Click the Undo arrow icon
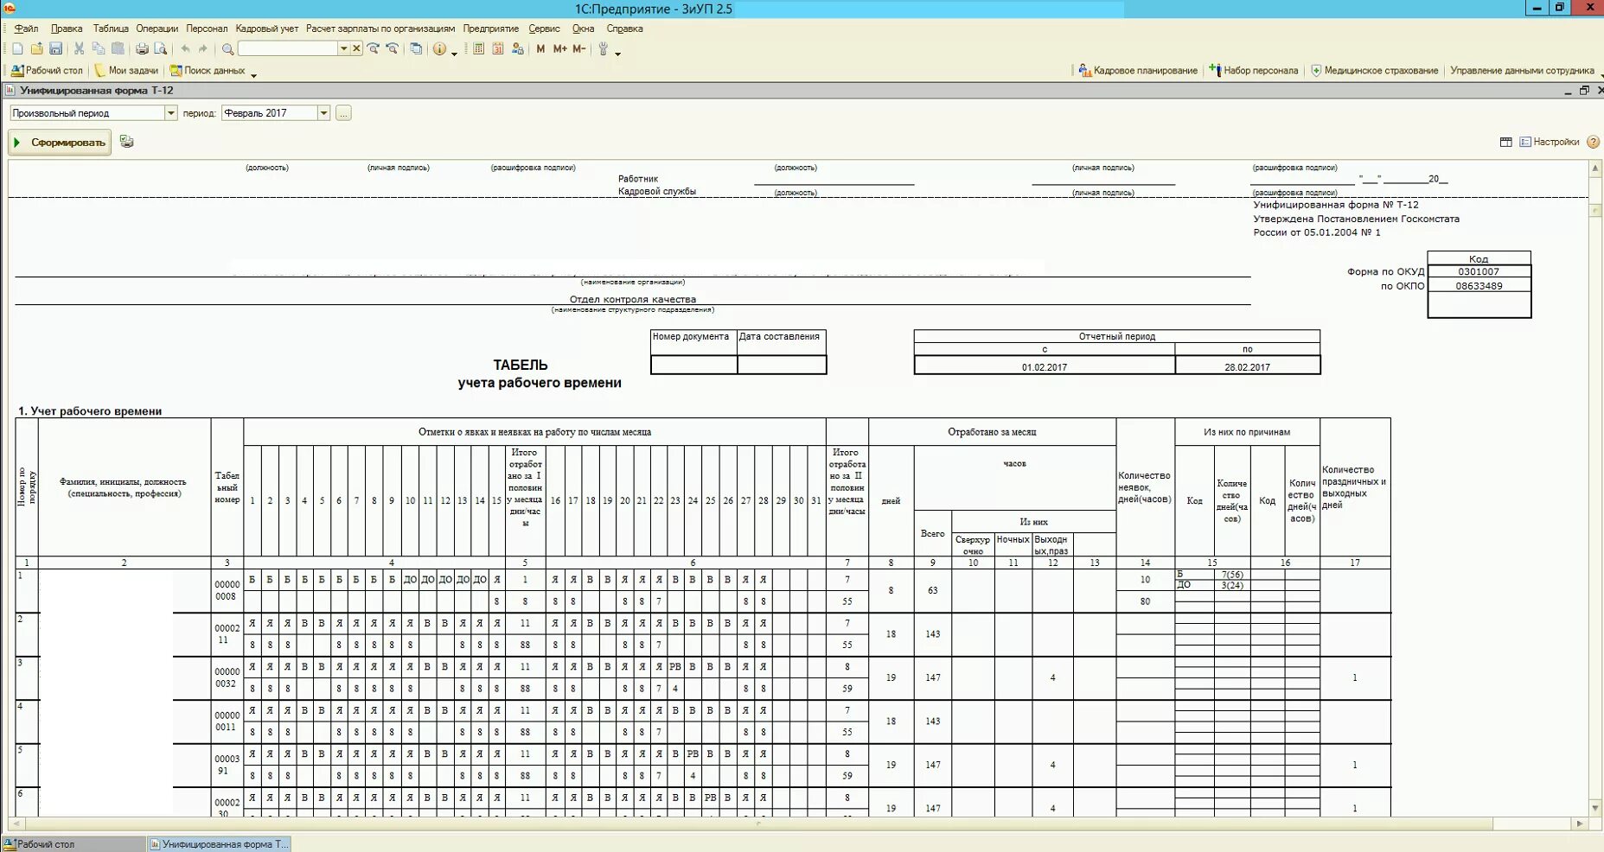Viewport: 1604px width, 852px height. pyautogui.click(x=185, y=49)
